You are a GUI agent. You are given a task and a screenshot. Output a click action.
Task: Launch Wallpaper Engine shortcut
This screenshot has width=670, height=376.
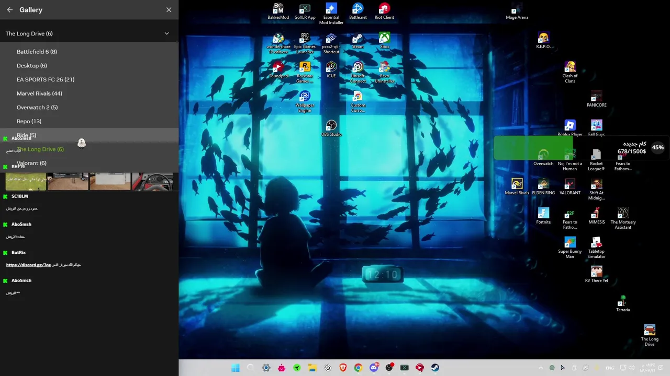305,102
